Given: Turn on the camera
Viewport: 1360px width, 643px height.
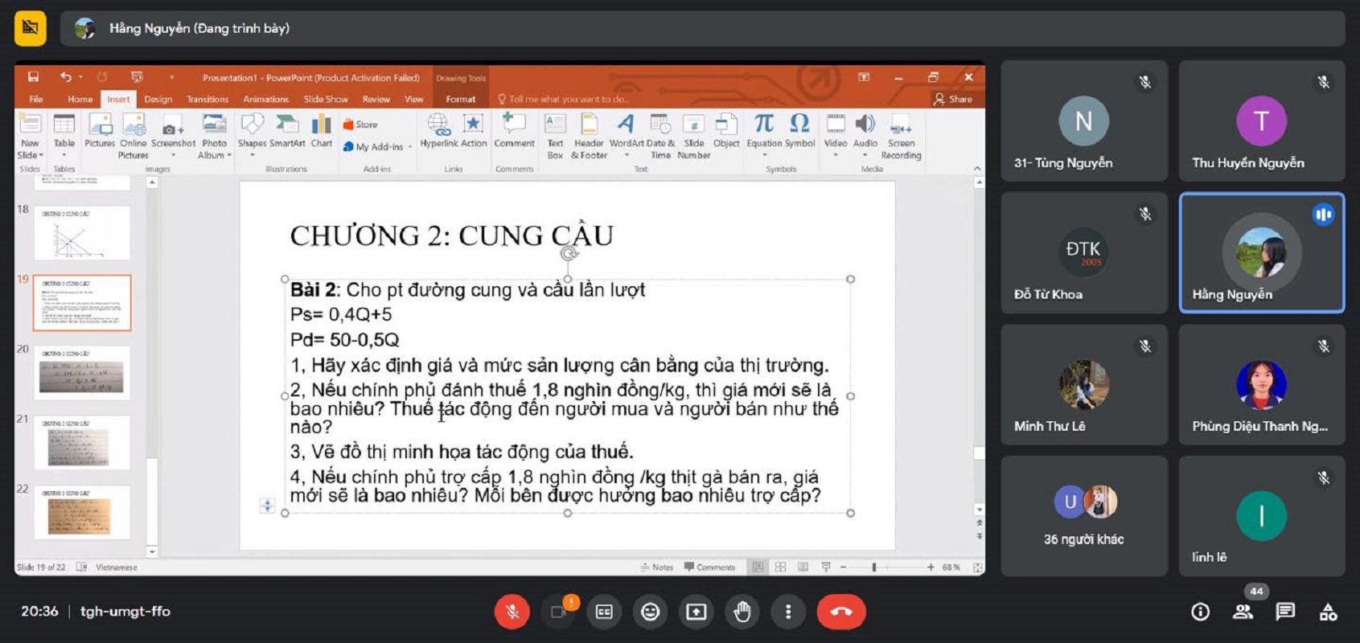Looking at the screenshot, I should pyautogui.click(x=558, y=612).
